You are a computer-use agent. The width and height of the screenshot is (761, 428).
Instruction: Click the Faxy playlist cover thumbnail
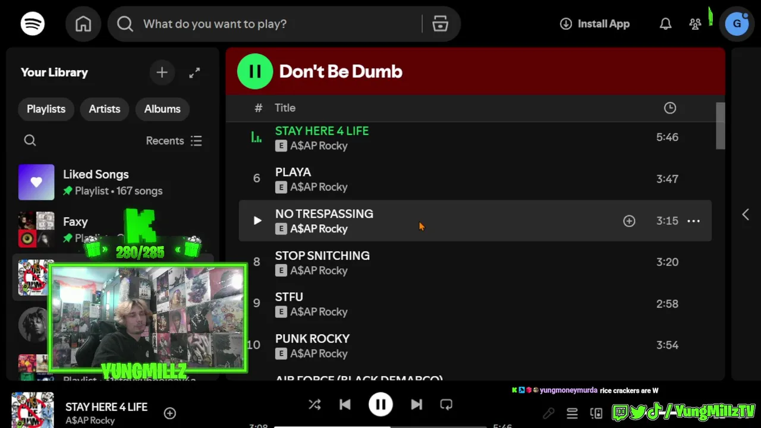click(x=36, y=229)
